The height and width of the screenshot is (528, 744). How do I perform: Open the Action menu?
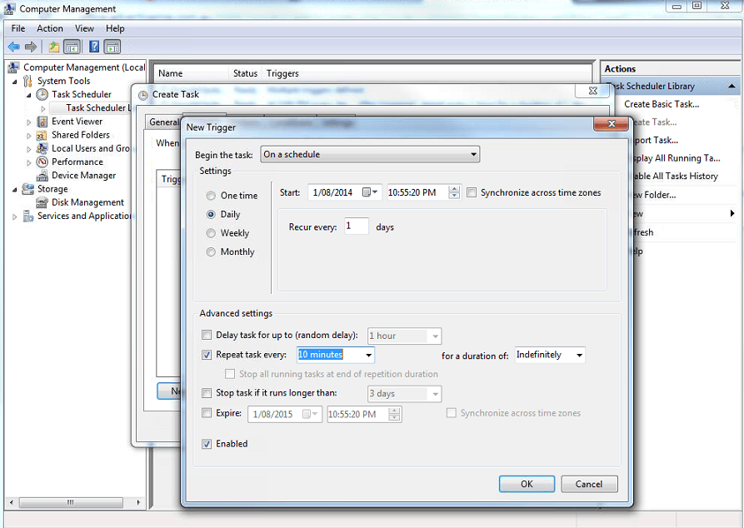[x=50, y=27]
